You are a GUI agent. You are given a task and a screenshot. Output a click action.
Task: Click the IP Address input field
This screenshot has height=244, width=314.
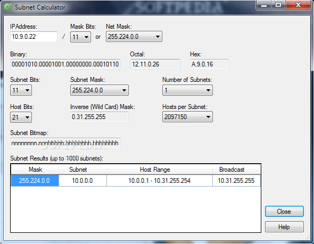click(34, 37)
